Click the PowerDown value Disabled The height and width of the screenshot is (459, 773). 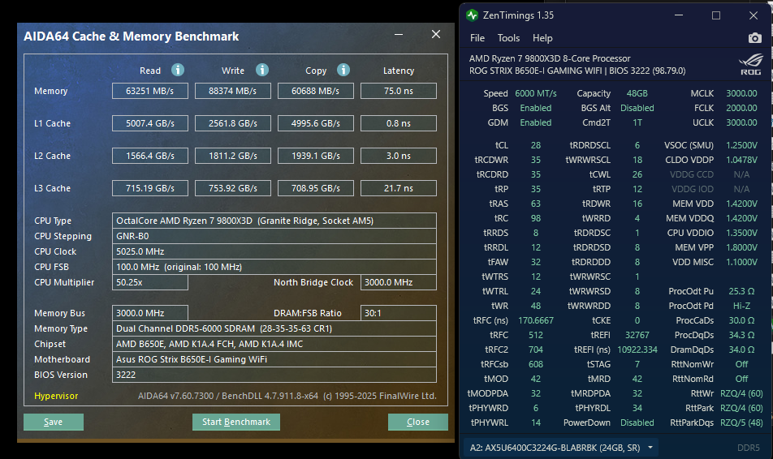pyautogui.click(x=637, y=423)
